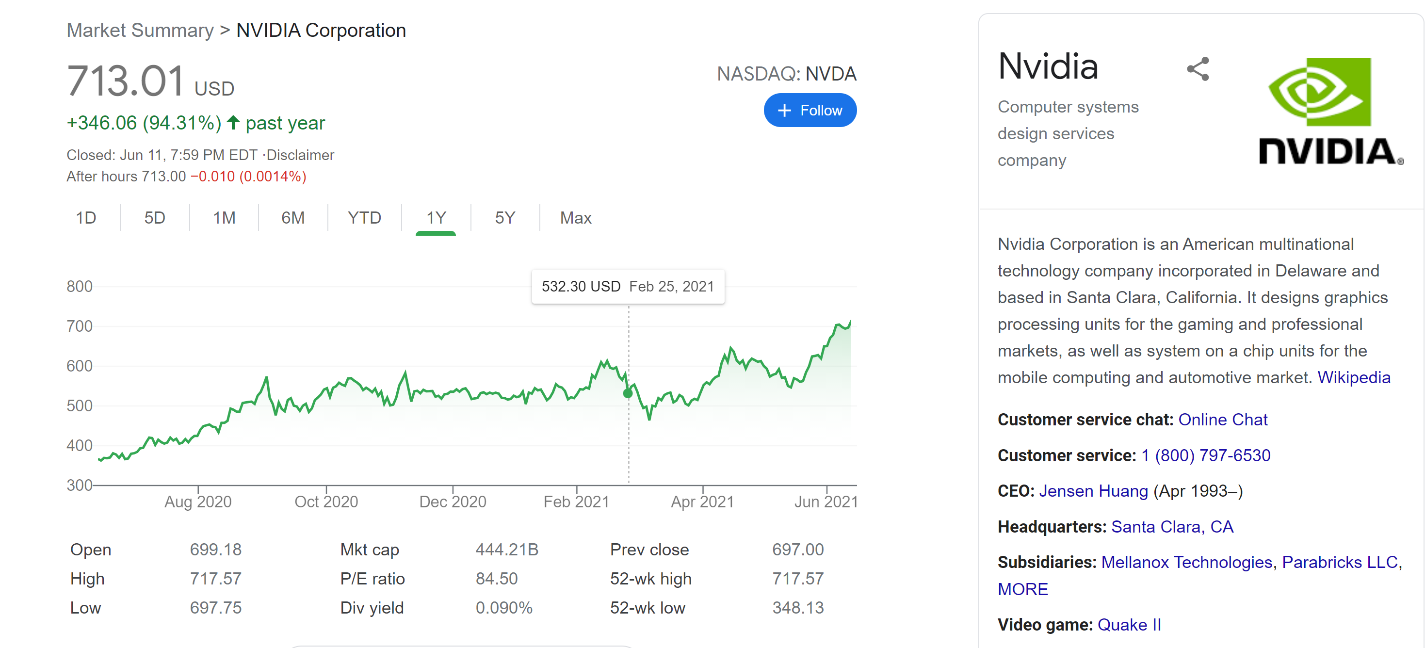The height and width of the screenshot is (648, 1425).
Task: Click the Oct 2020 axis label
Action: pyautogui.click(x=326, y=502)
